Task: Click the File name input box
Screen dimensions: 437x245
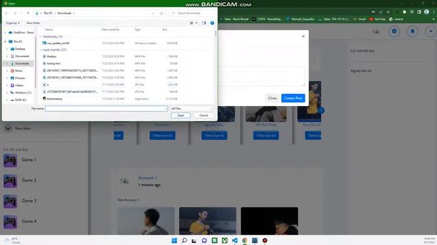Action: pos(107,108)
